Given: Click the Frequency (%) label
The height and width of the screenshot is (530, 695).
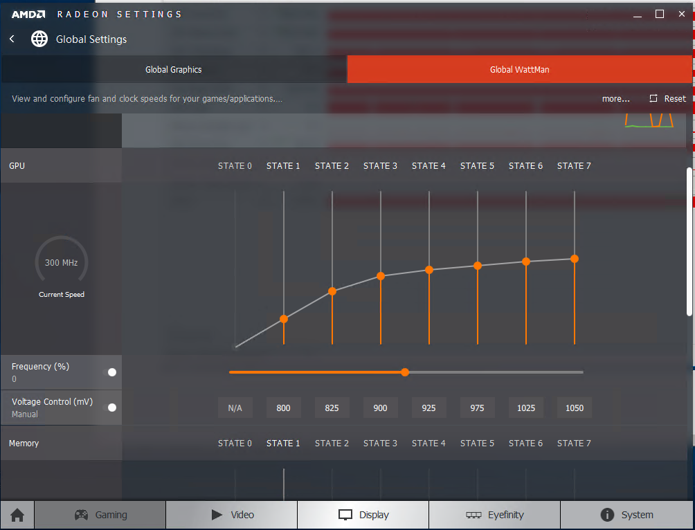Looking at the screenshot, I should pyautogui.click(x=40, y=367).
